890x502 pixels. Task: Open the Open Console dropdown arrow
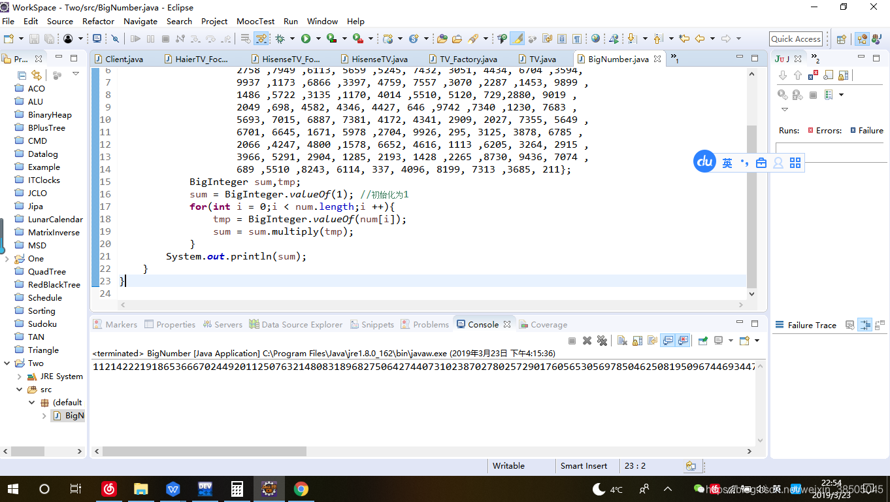tap(757, 341)
